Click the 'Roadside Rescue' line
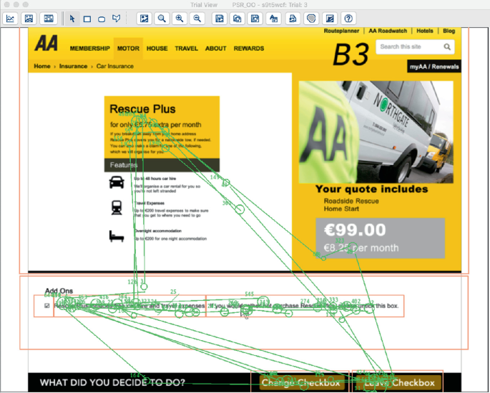Viewport: 490px width, 393px height. (351, 201)
